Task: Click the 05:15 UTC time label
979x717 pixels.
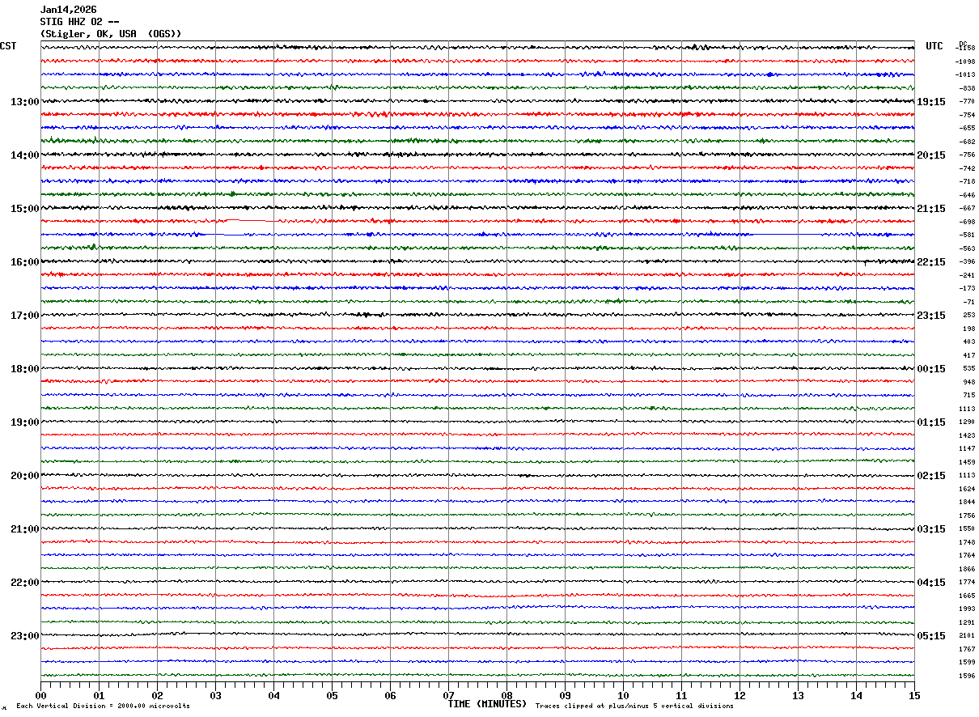Action: [x=930, y=636]
